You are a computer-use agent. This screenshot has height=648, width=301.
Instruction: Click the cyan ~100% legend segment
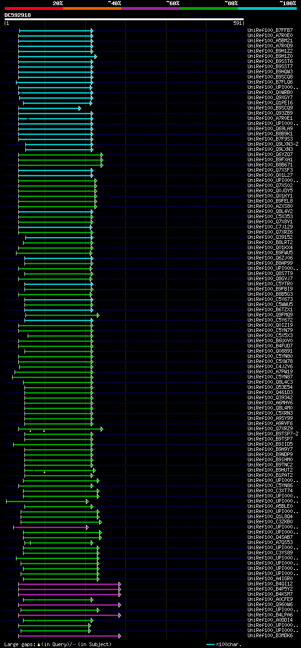(x=267, y=8)
